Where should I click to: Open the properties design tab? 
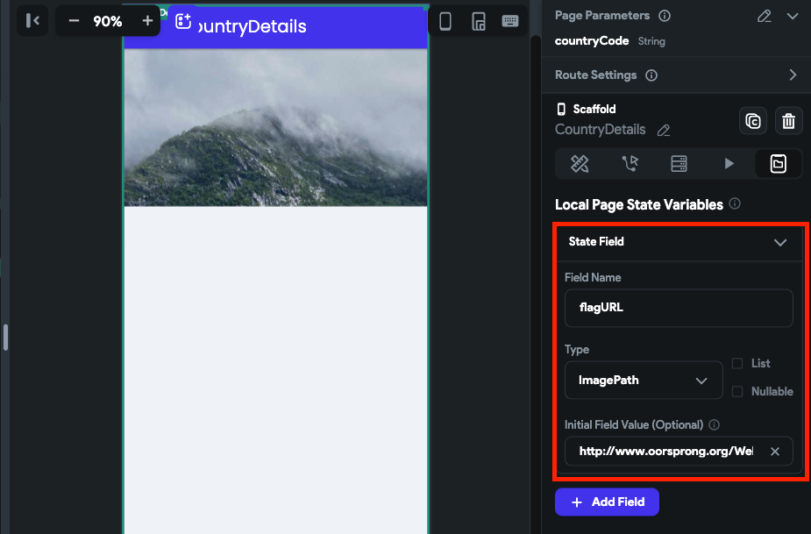tap(580, 164)
